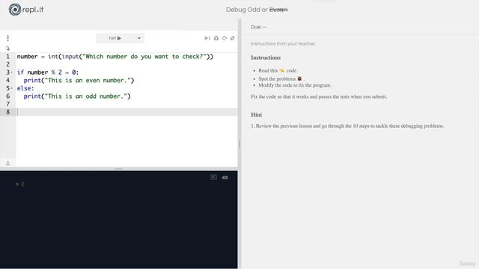479x269 pixels.
Task: Click the 'if number % 2 = 0:' line
Action: [x=48, y=72]
